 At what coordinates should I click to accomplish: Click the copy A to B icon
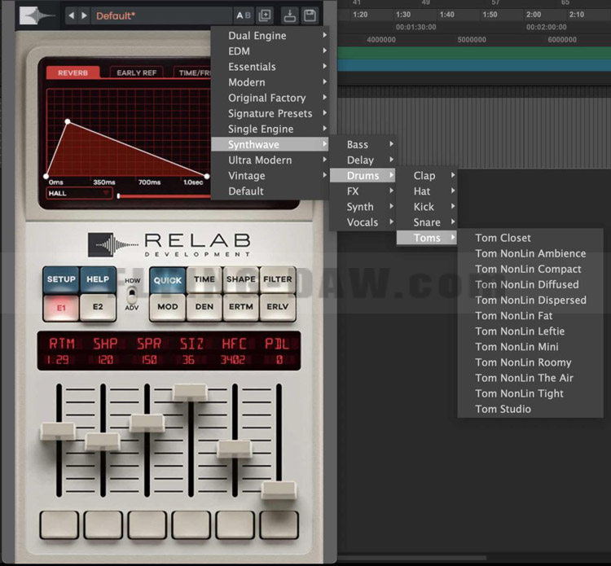265,15
